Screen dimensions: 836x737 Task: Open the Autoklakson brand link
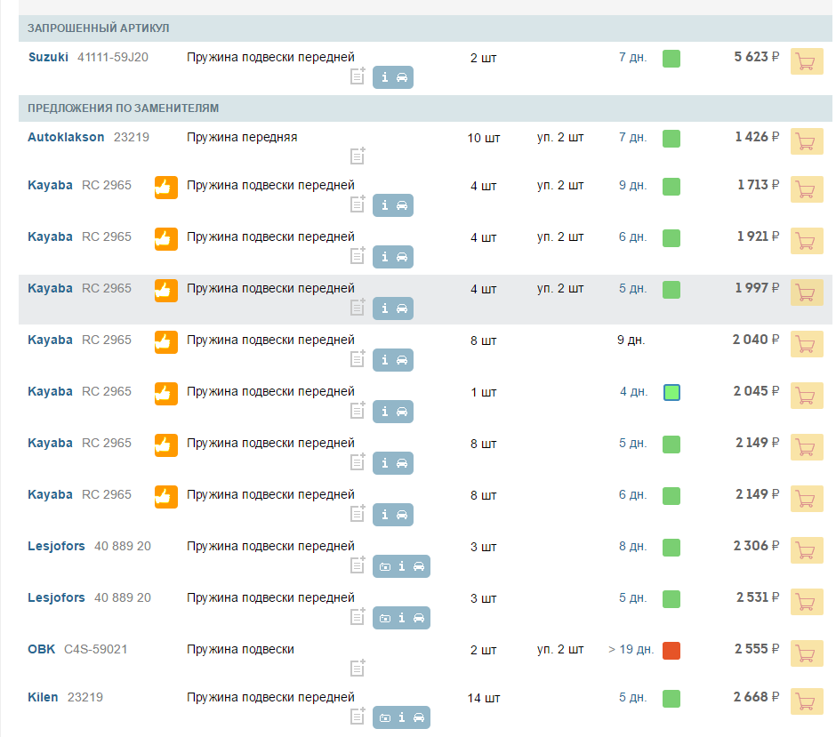pos(66,137)
